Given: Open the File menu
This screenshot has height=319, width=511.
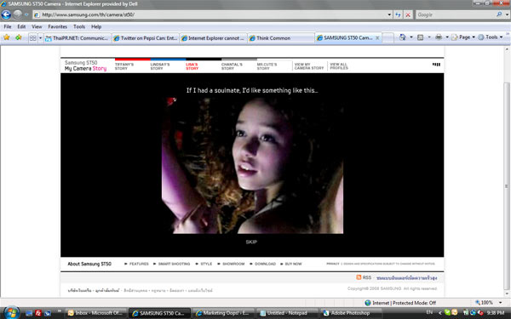Looking at the screenshot, I should [8, 26].
